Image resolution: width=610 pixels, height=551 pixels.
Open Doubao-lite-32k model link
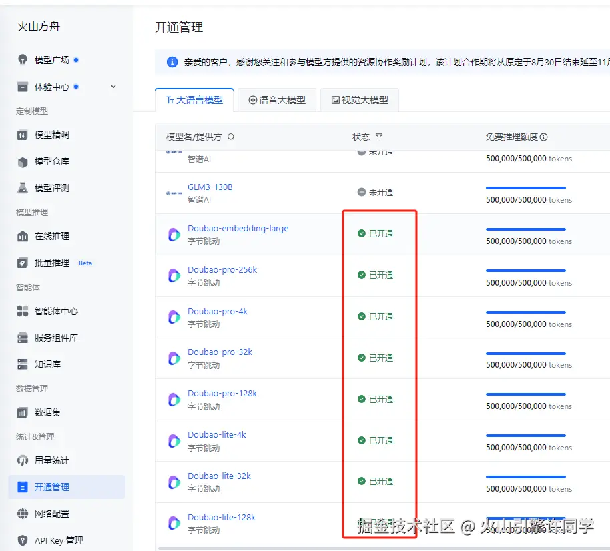click(219, 476)
